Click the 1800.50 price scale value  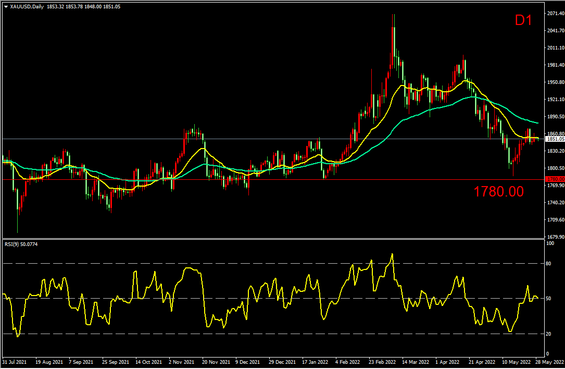556,168
